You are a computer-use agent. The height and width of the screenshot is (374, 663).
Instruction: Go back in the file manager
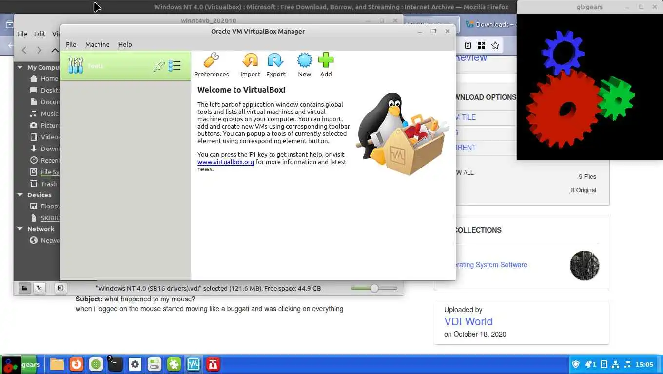click(24, 50)
